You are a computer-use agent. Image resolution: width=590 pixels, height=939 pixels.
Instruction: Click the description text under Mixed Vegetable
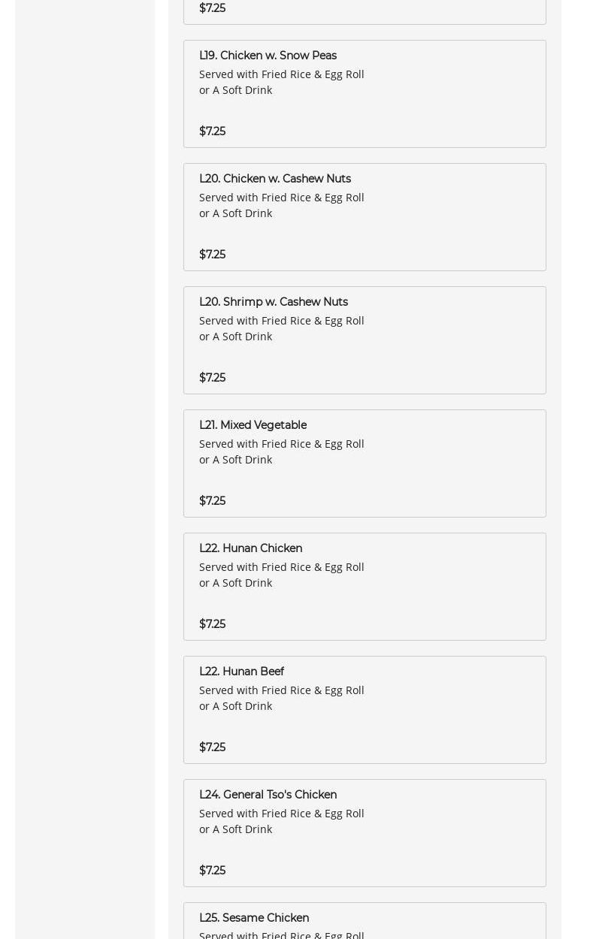(281, 451)
